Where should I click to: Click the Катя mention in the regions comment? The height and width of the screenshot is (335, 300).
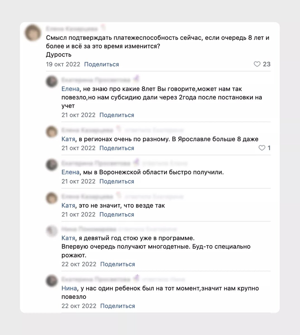(68, 139)
